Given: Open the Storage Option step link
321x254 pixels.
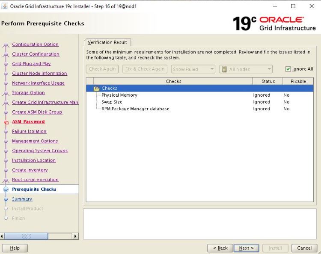Looking at the screenshot, I should 28,93.
